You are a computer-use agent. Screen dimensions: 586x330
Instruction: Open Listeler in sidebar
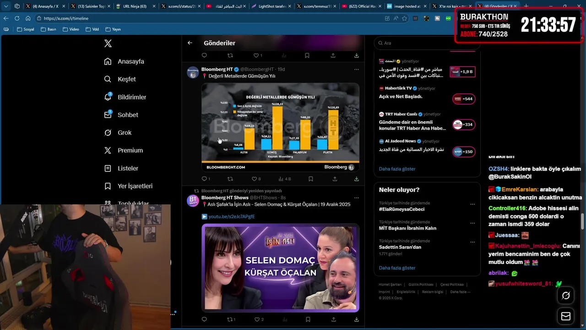click(121, 168)
